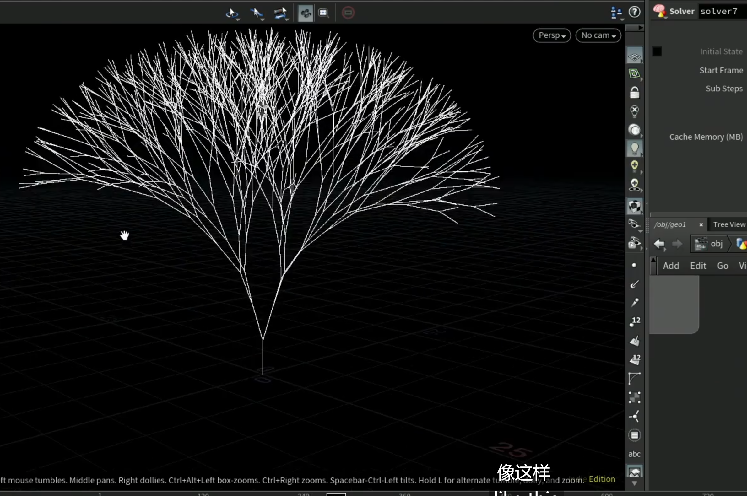Toggle display points dot icon
747x496 pixels.
(634, 265)
